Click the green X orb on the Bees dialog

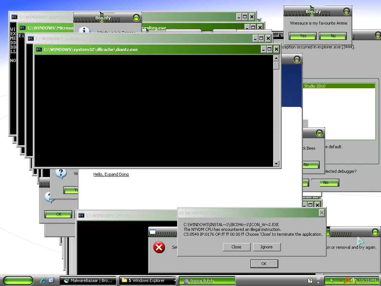[319, 133]
